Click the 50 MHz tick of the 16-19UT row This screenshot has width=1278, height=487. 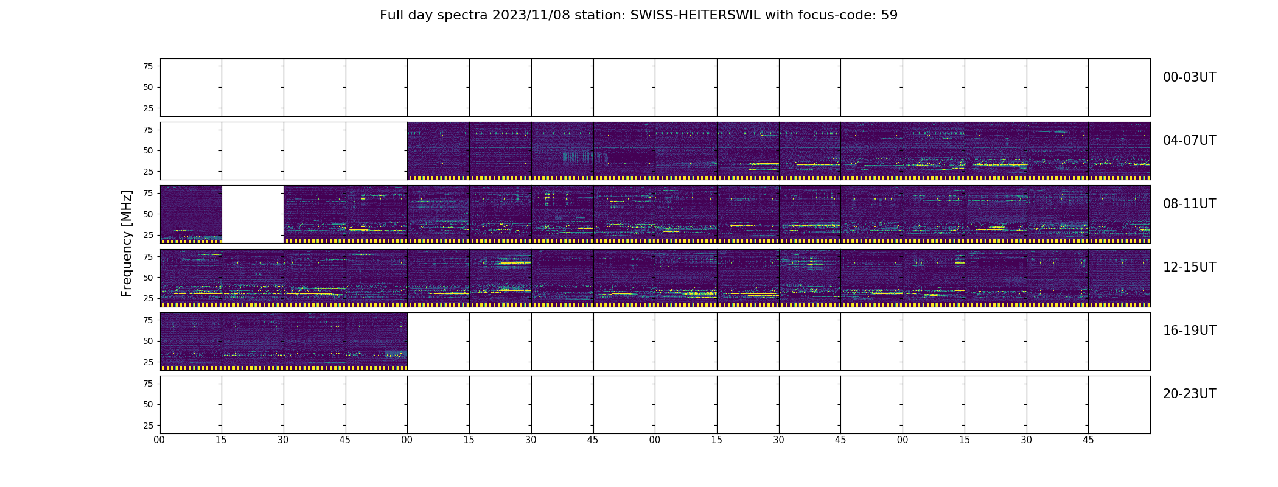pyautogui.click(x=148, y=342)
